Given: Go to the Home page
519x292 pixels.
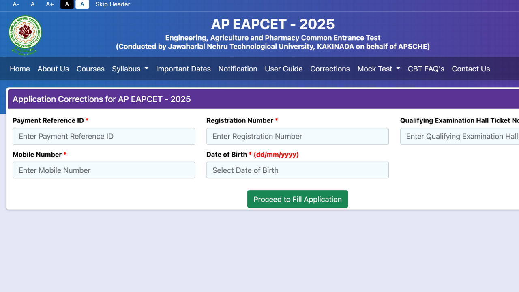Looking at the screenshot, I should point(20,69).
